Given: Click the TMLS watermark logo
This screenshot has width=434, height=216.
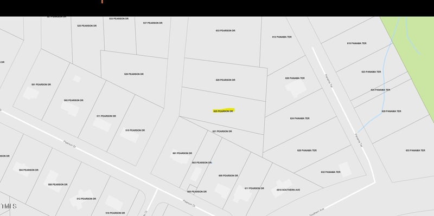Looking at the screenshot, I should (8, 206).
